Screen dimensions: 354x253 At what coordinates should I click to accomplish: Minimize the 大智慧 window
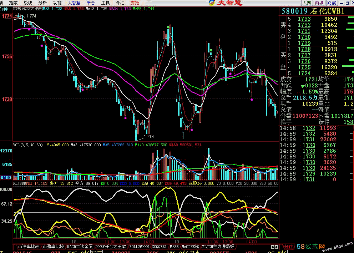tap(342, 3)
